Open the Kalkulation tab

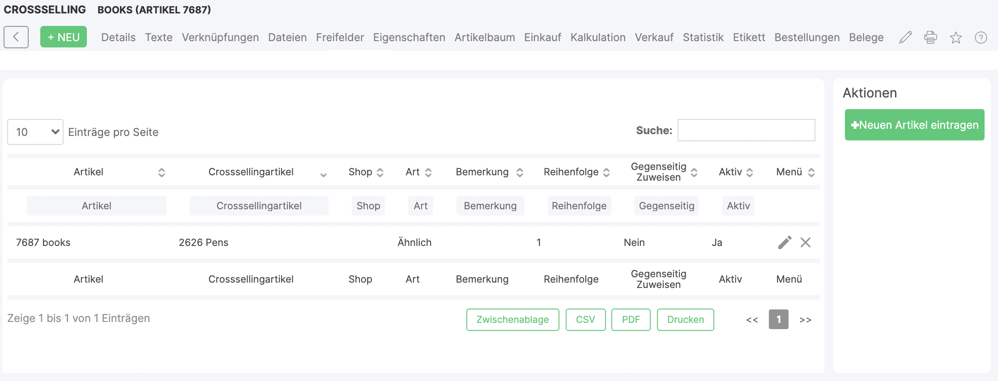click(598, 37)
